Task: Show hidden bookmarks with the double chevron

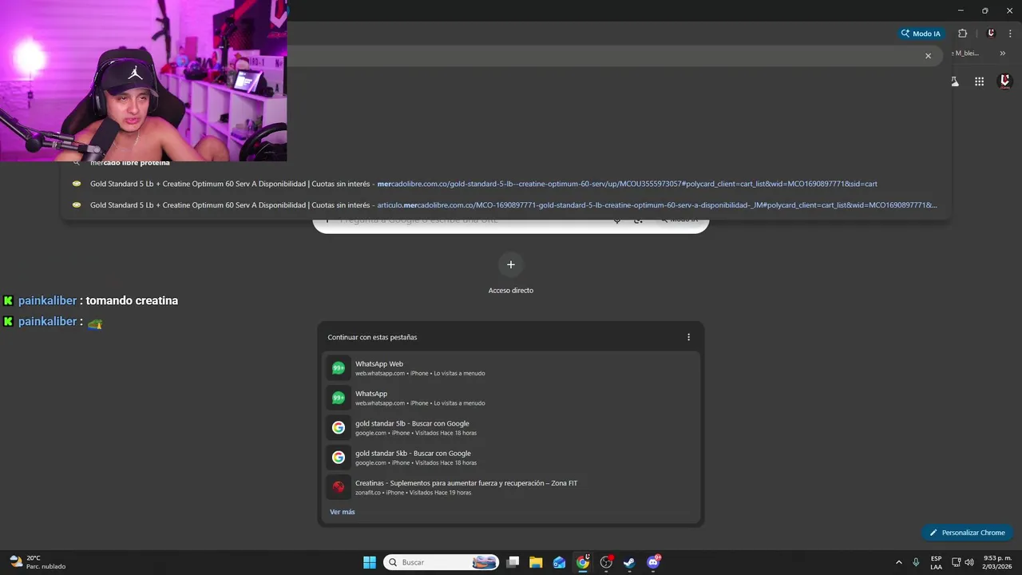Action: coord(1003,54)
